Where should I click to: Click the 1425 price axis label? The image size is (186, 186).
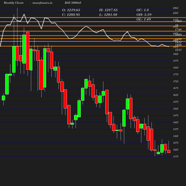[176, 122]
